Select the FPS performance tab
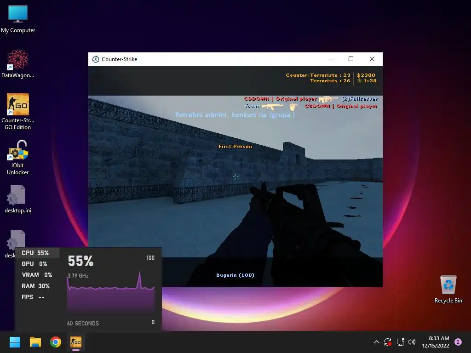471x353 pixels. pyautogui.click(x=37, y=297)
